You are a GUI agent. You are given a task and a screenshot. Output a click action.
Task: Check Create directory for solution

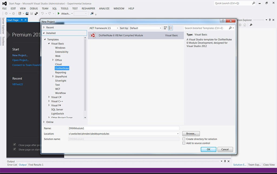[x=184, y=139]
